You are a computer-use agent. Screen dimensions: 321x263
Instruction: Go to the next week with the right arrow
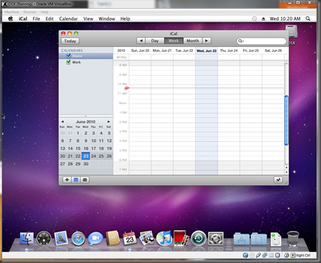point(207,41)
